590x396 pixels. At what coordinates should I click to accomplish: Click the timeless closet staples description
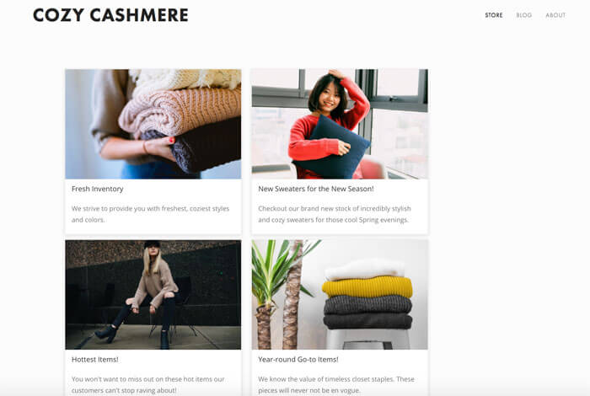(336, 385)
